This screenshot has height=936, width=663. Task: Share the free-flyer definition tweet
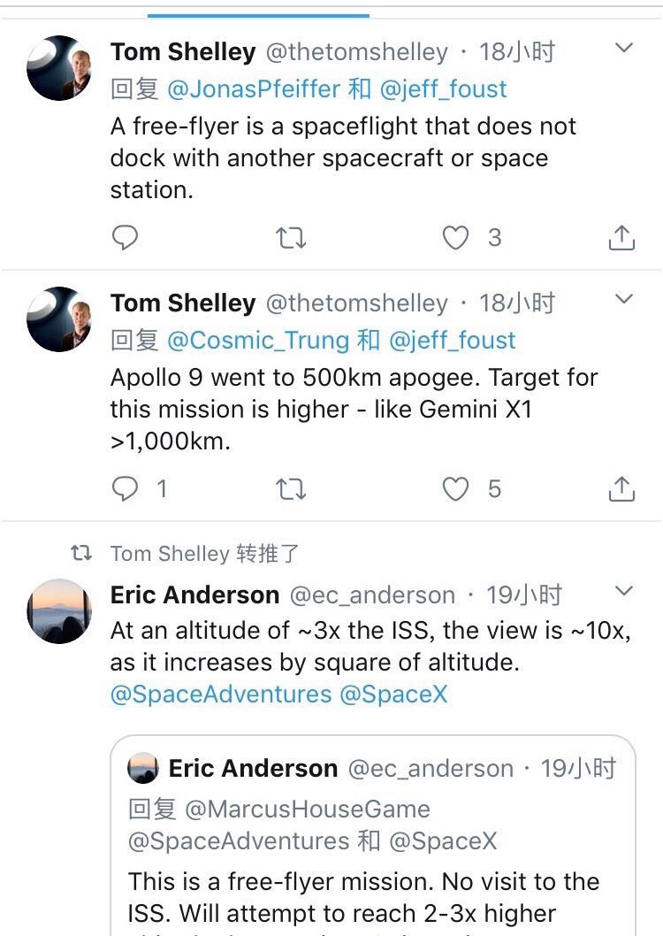click(621, 237)
